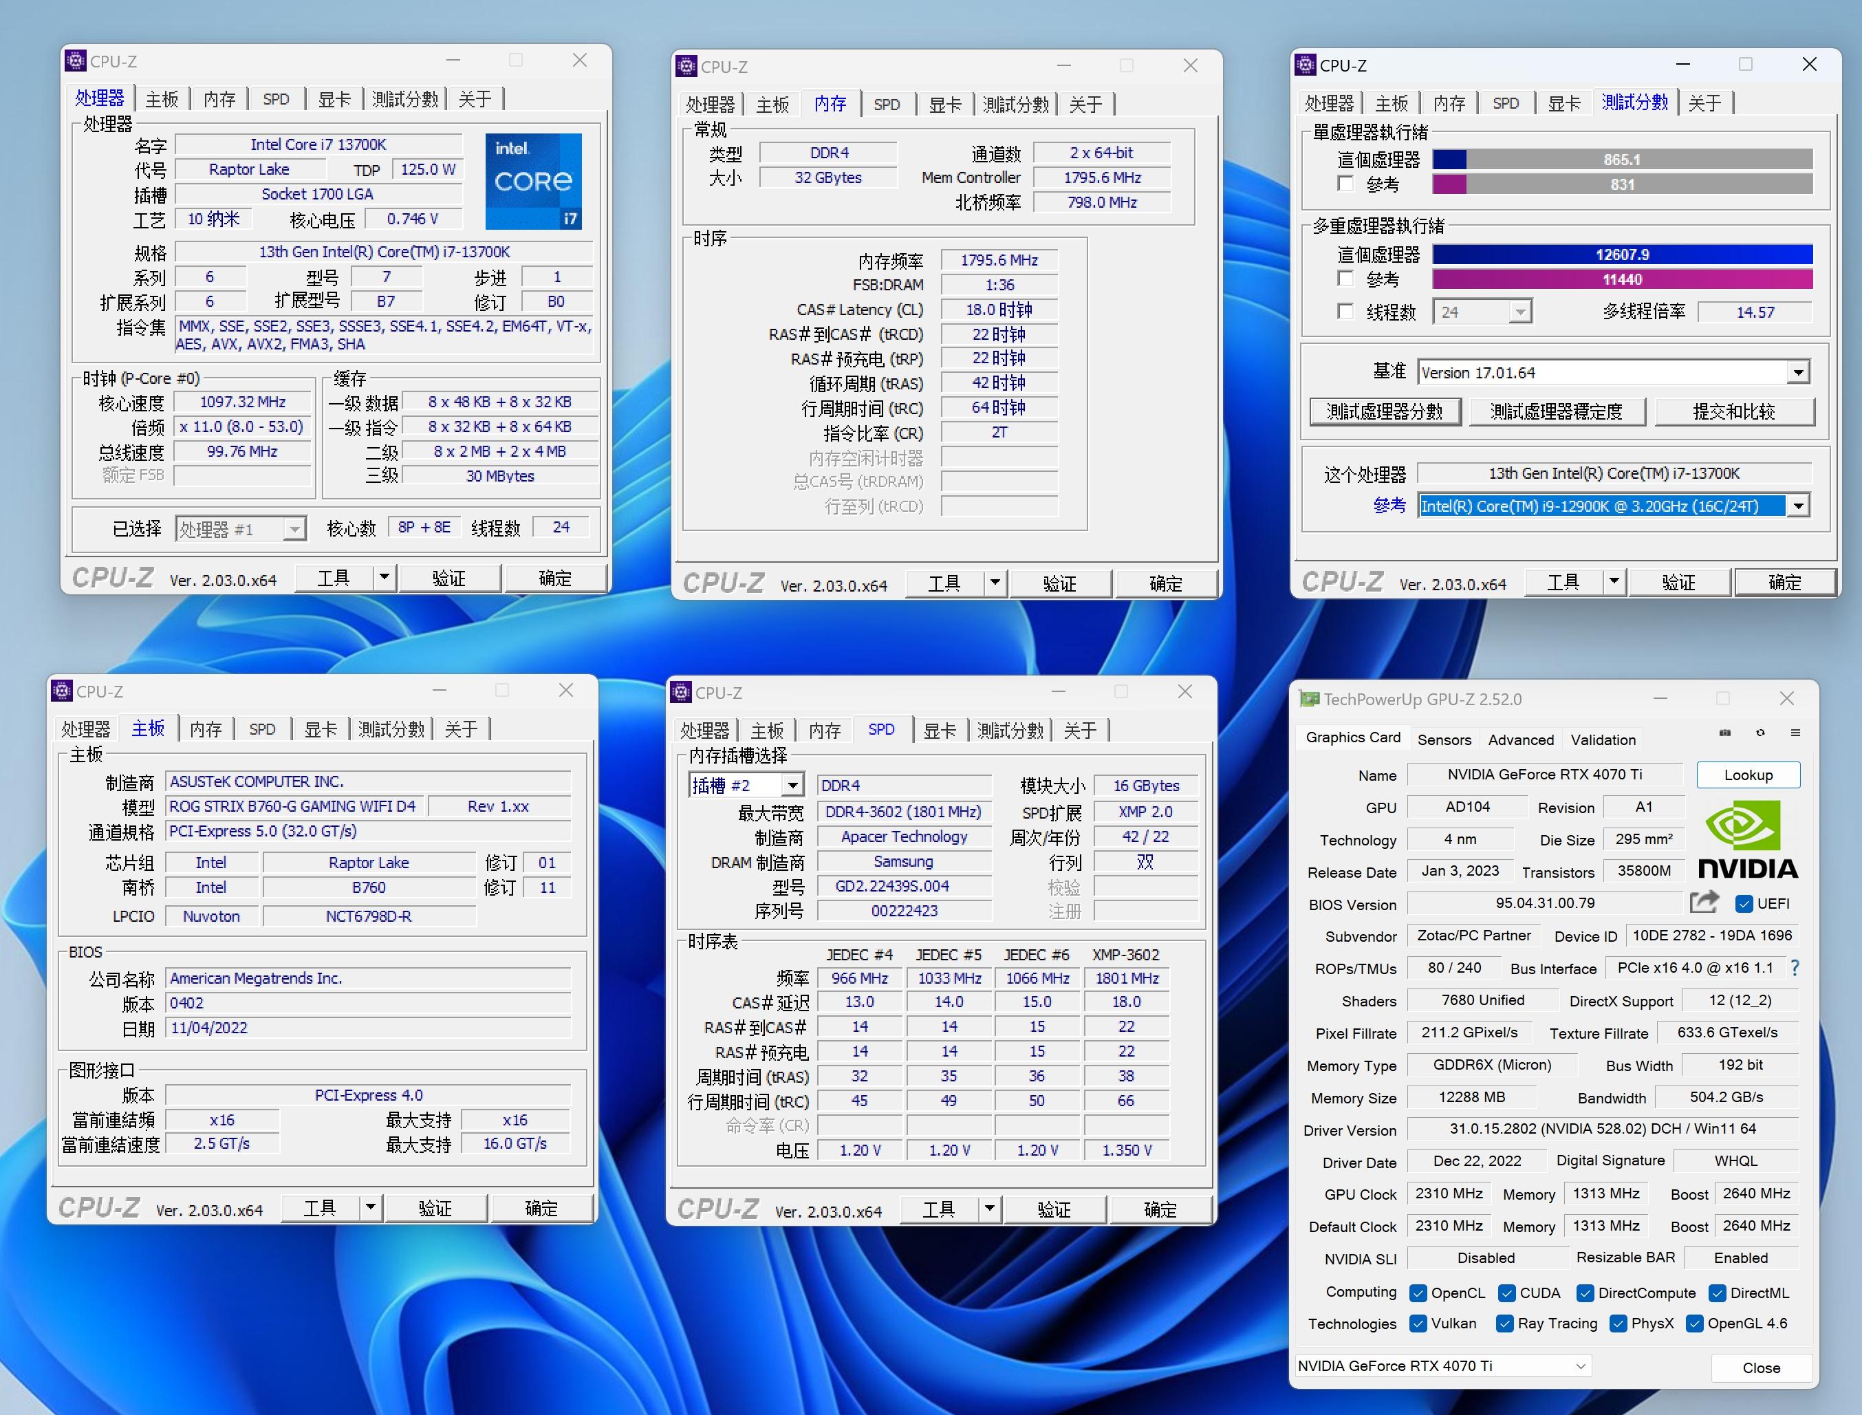Switch to Sensors tab in GPU-Z
Viewport: 1862px width, 1415px height.
(1444, 739)
